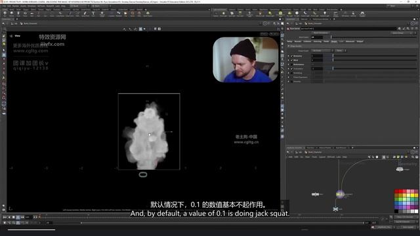Open the Tree View pane tab
The width and height of the screenshot is (420, 236).
pyautogui.click(x=310, y=148)
